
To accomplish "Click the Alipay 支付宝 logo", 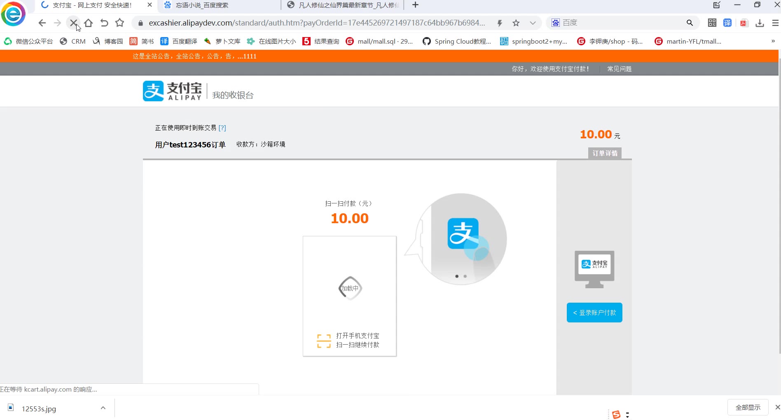I will click(x=172, y=91).
